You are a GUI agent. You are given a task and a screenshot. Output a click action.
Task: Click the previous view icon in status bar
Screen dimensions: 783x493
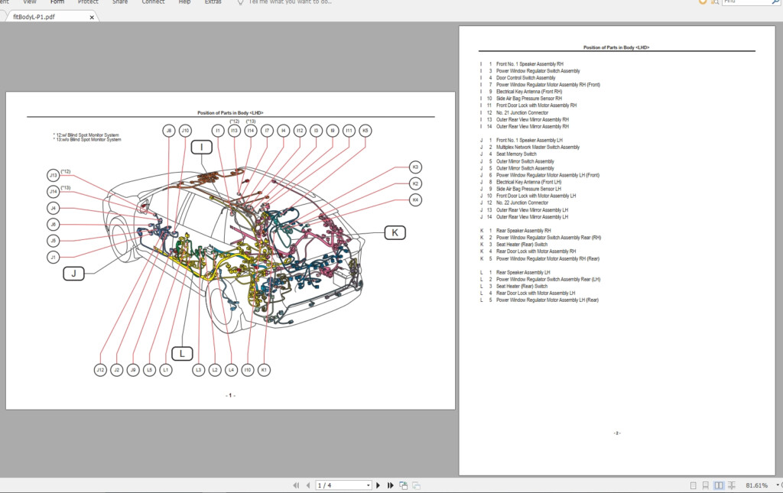click(404, 485)
